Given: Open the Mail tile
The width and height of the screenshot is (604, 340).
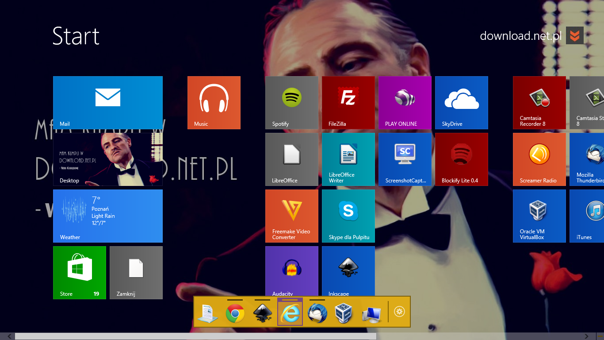Looking at the screenshot, I should pos(108,103).
